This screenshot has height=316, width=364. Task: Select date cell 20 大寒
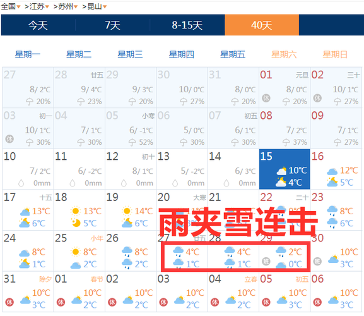pyautogui.click(x=182, y=210)
